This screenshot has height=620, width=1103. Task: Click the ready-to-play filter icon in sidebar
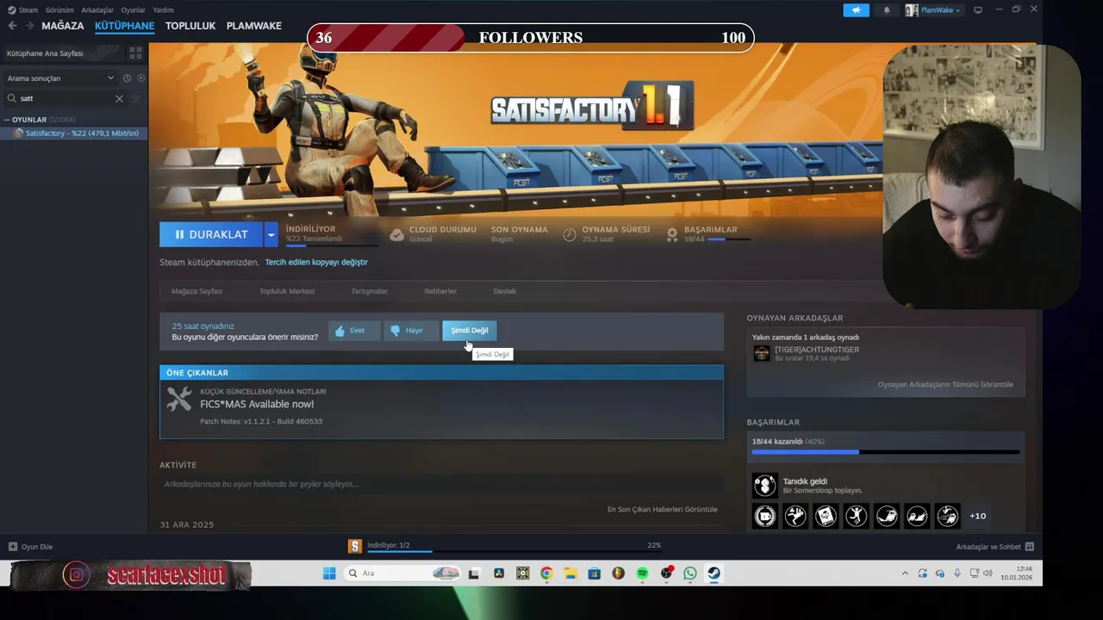coord(141,78)
